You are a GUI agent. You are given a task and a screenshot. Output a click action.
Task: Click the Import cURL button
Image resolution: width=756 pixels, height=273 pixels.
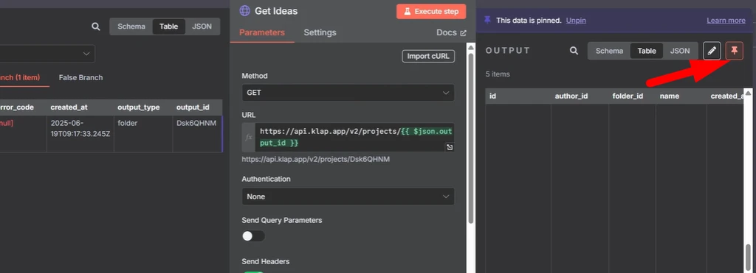tap(428, 56)
